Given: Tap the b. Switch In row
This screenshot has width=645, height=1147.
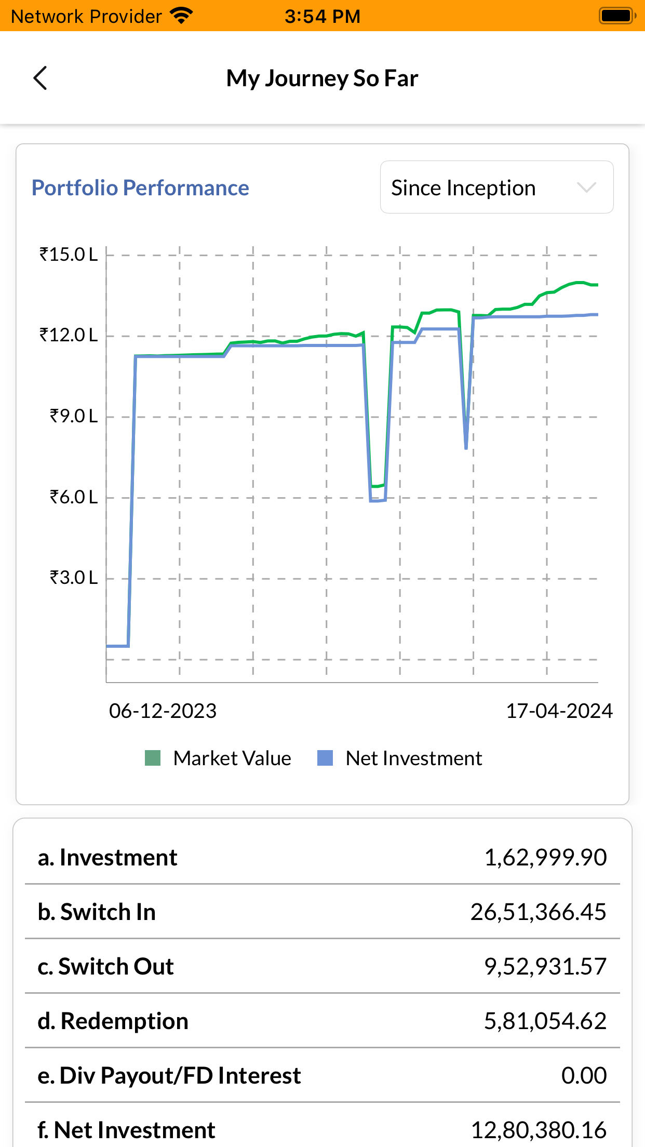Looking at the screenshot, I should click(x=322, y=912).
